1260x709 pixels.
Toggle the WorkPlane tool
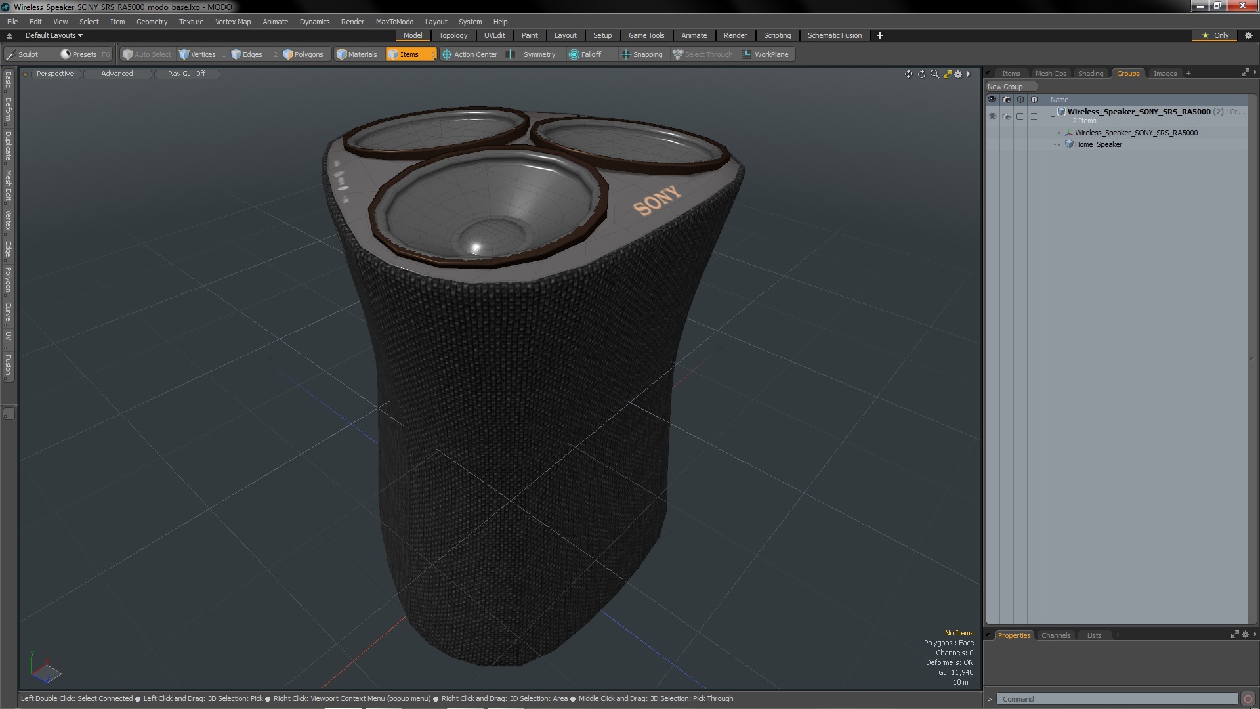[765, 54]
